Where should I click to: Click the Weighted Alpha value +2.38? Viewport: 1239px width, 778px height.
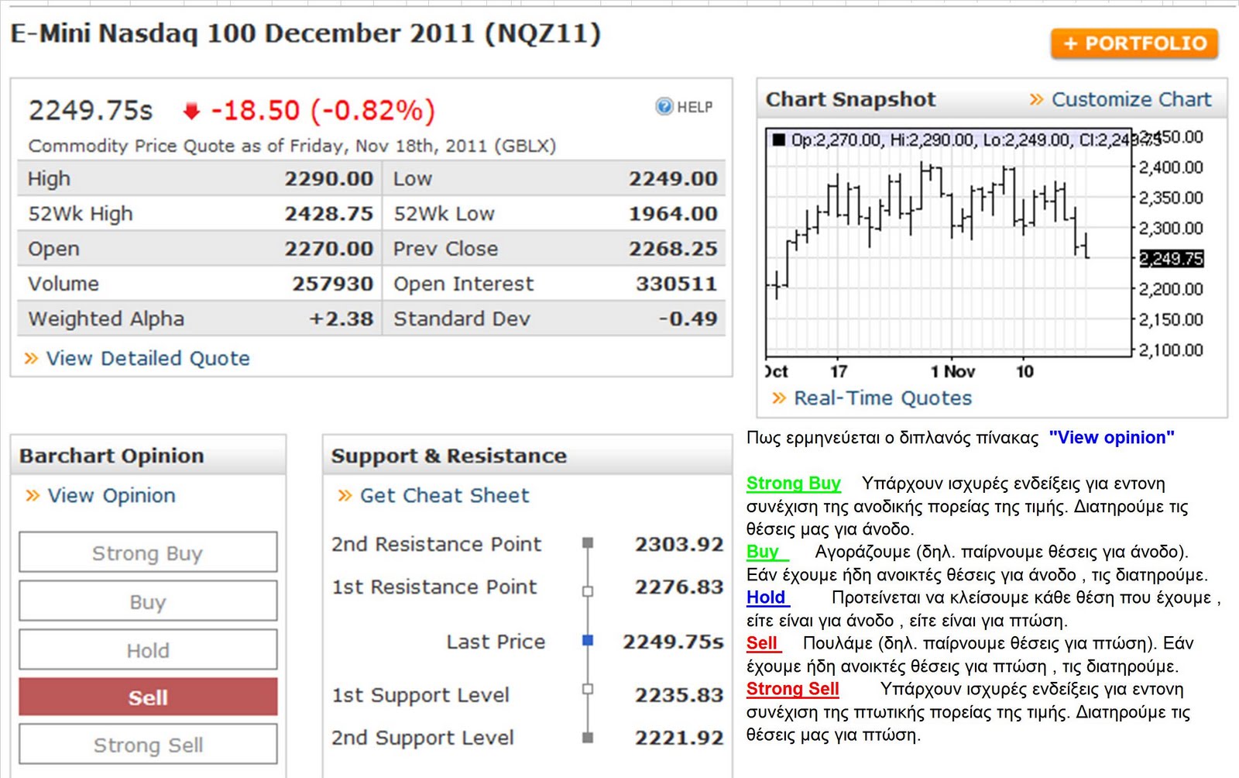(x=341, y=318)
